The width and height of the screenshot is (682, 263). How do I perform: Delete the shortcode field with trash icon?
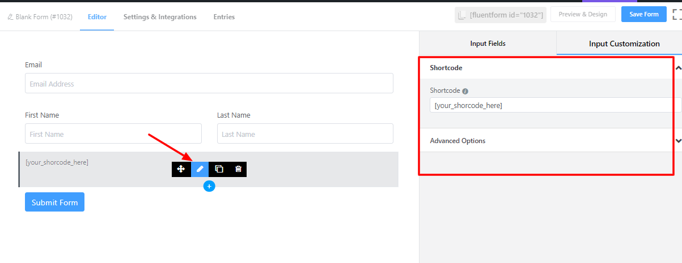tap(238, 169)
